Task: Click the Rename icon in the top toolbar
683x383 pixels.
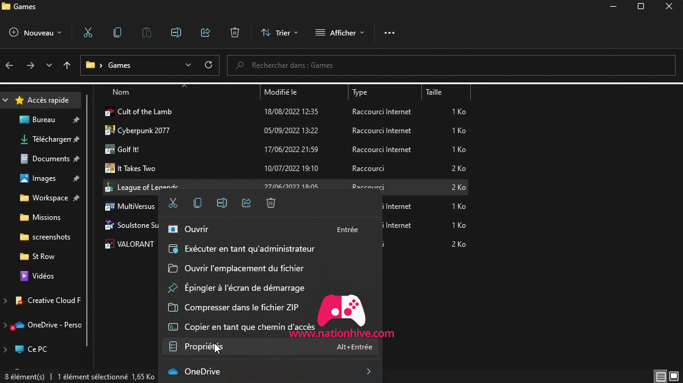Action: point(176,32)
